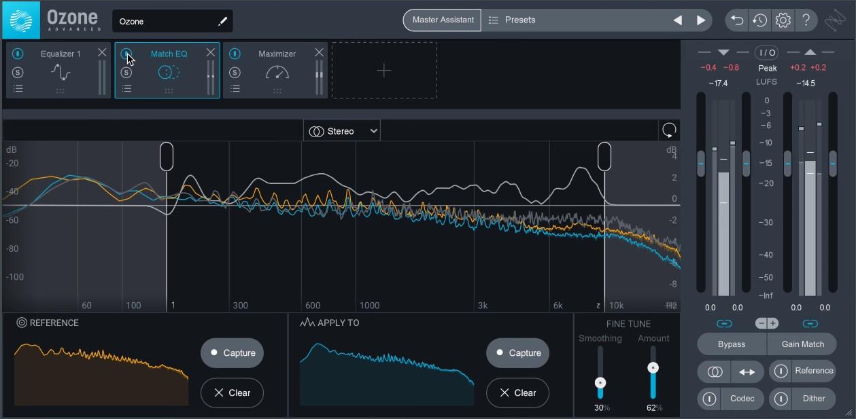Toggle the Reference power button

click(781, 371)
